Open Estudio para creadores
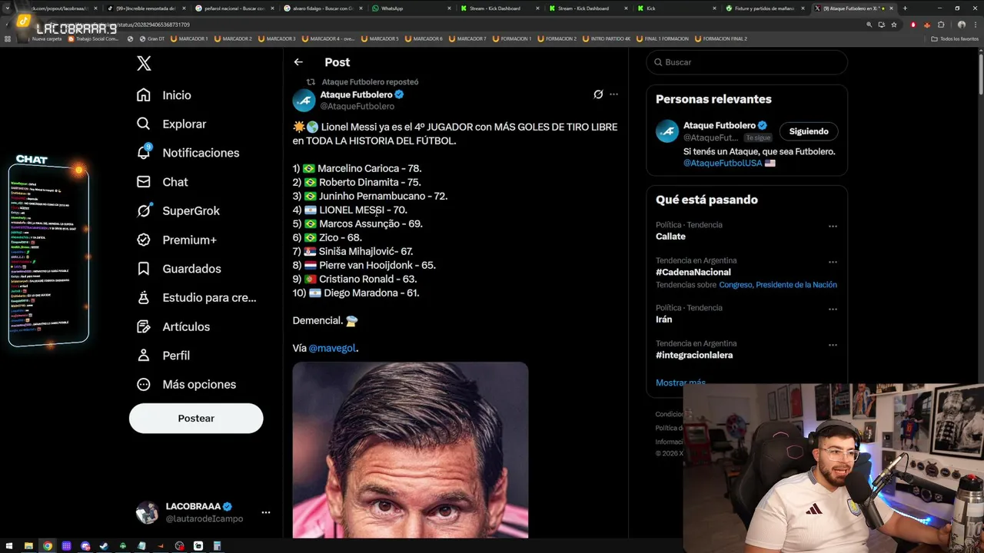The height and width of the screenshot is (553, 984). [x=196, y=298]
